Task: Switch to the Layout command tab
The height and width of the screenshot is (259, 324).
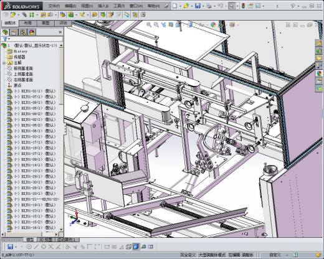Action: point(28,23)
